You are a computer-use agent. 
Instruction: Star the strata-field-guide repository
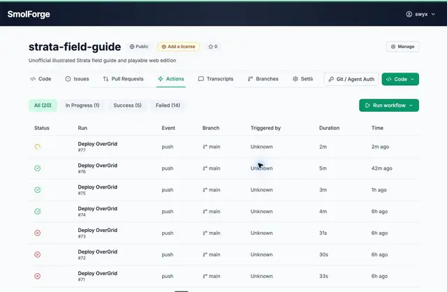212,47
